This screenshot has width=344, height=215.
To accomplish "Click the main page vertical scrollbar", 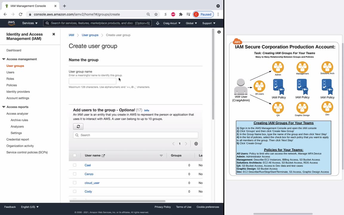I will 213,74.
